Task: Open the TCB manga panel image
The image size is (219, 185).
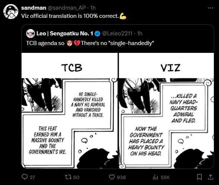Action: 70,111
